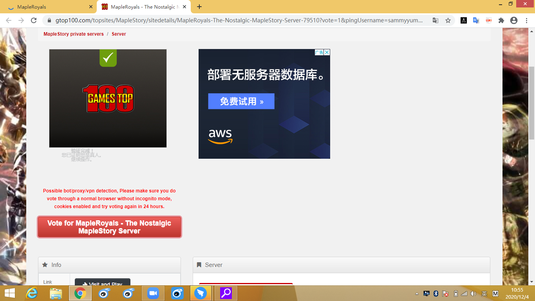The width and height of the screenshot is (535, 301).
Task: Click the address bar URL
Action: tap(239, 20)
